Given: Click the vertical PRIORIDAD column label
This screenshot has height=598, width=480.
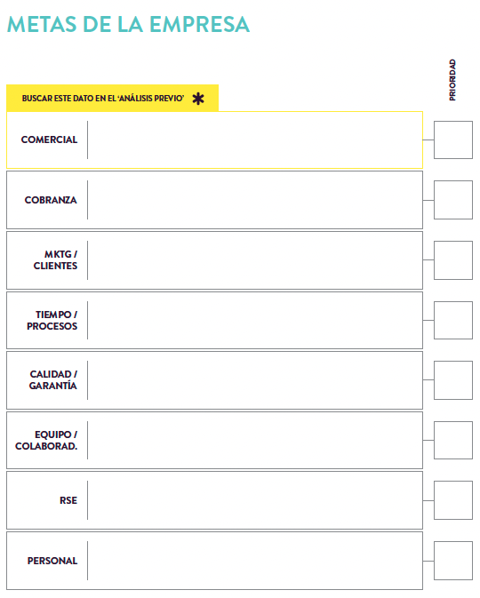Looking at the screenshot, I should click(x=452, y=80).
